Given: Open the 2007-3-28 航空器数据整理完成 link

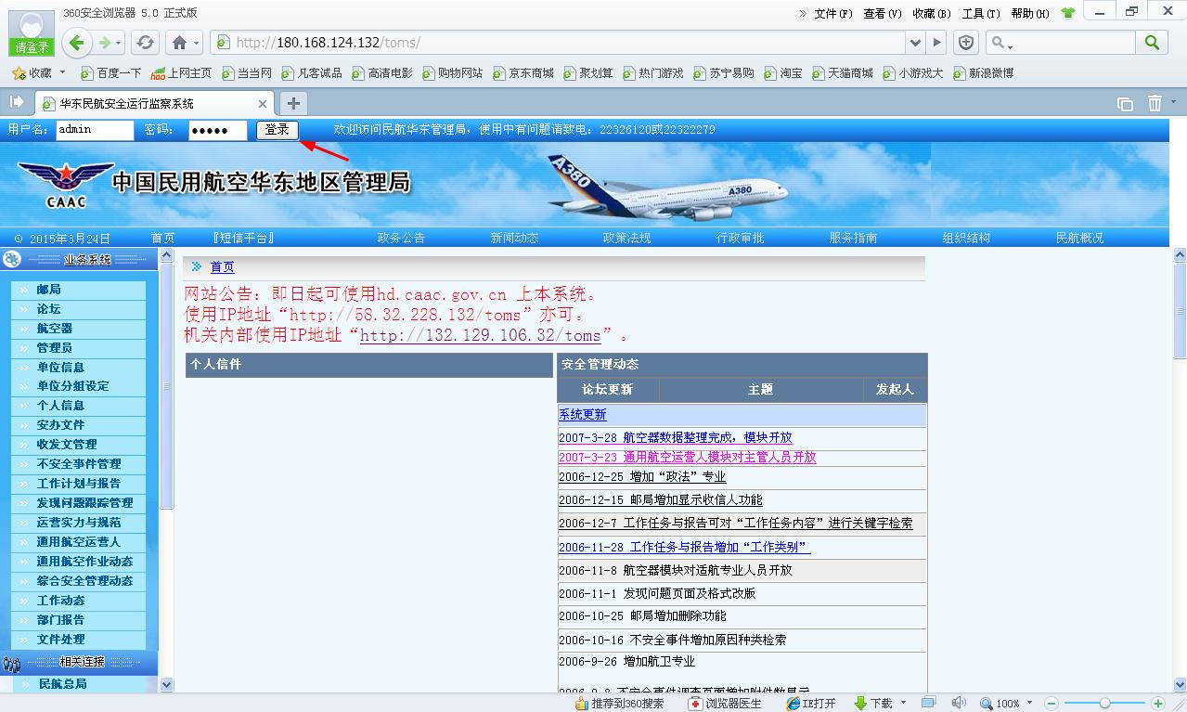Looking at the screenshot, I should (x=676, y=437).
